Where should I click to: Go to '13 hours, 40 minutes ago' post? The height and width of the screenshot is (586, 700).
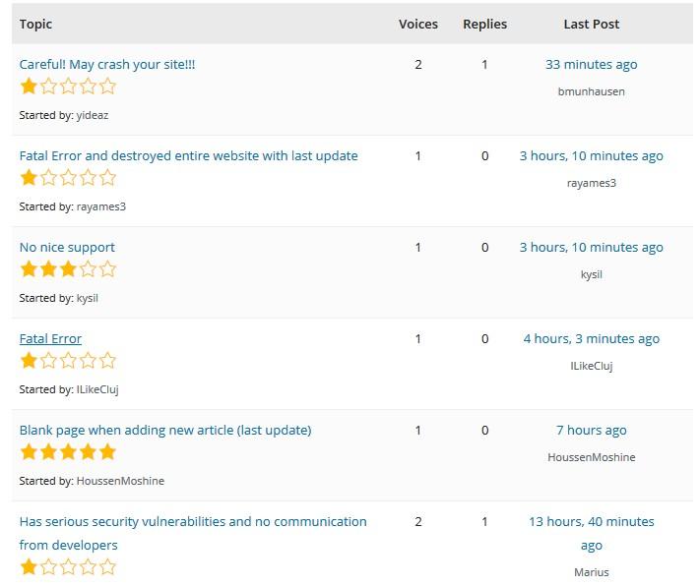(x=591, y=533)
